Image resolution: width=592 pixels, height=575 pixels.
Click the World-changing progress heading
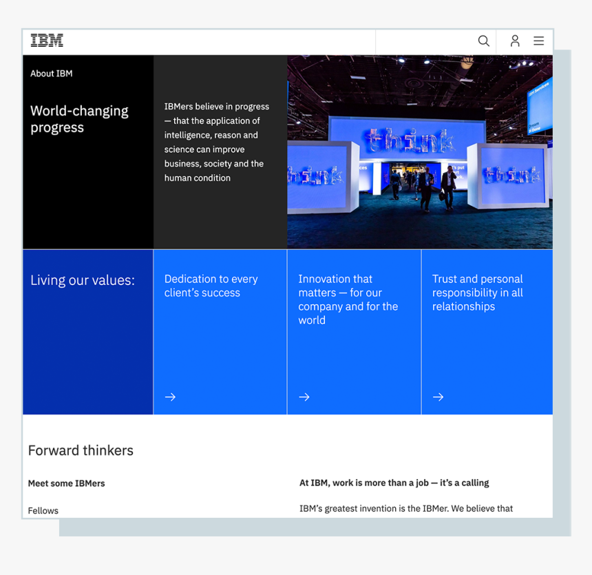tap(79, 119)
